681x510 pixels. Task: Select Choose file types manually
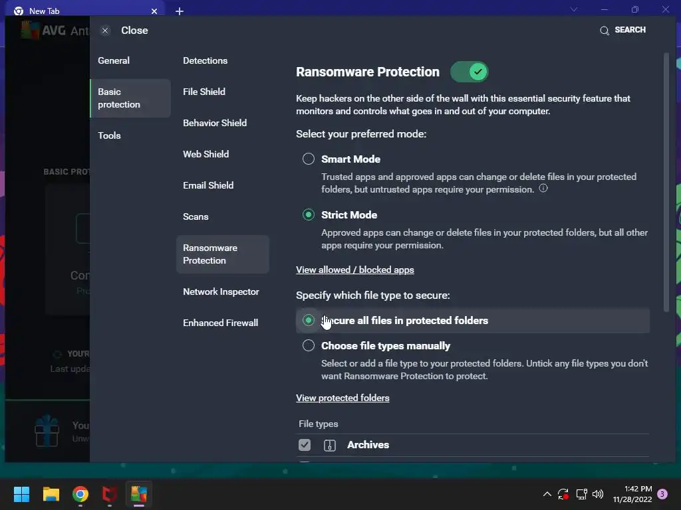coord(309,345)
